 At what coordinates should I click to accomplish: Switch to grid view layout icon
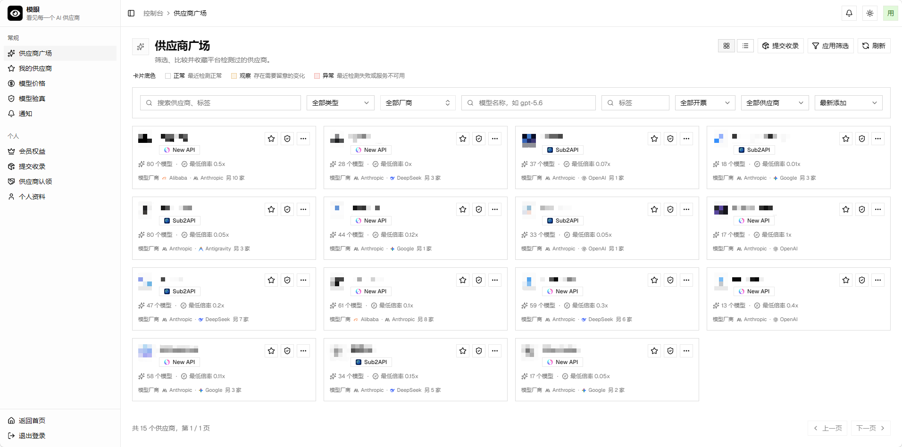point(727,46)
